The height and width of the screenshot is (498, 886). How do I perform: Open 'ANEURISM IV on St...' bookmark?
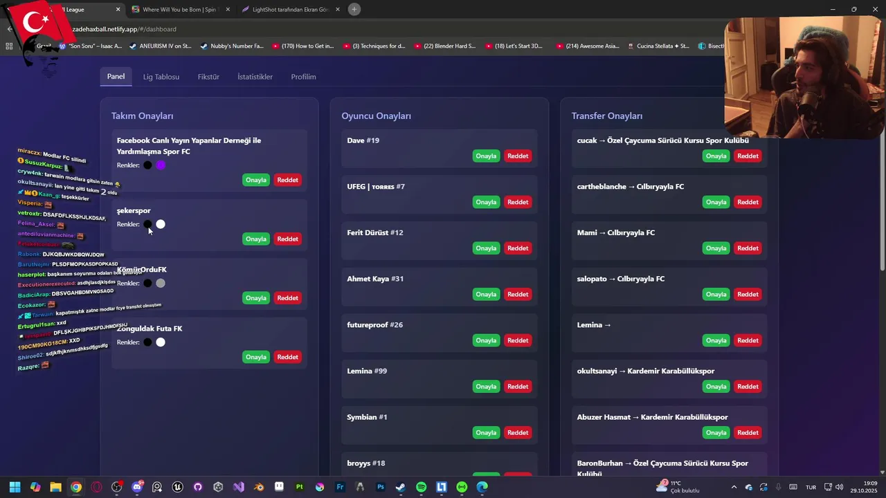[160, 46]
